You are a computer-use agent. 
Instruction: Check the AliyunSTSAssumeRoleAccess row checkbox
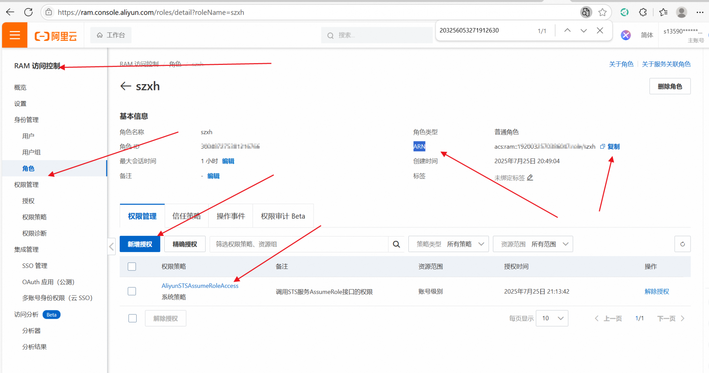(132, 291)
